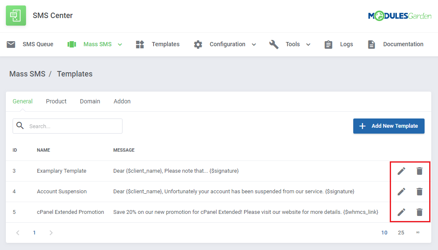Click the Tools wrench icon

click(274, 44)
